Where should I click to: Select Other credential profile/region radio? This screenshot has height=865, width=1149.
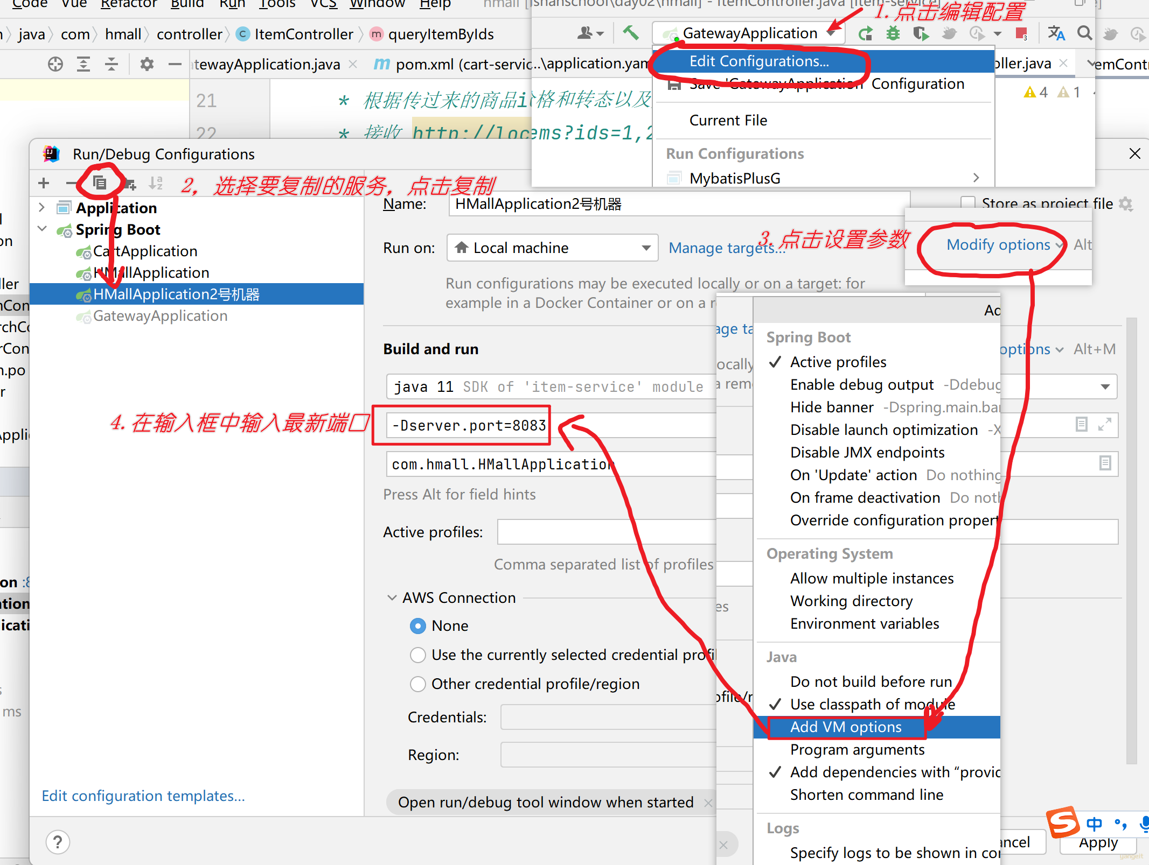pos(417,684)
